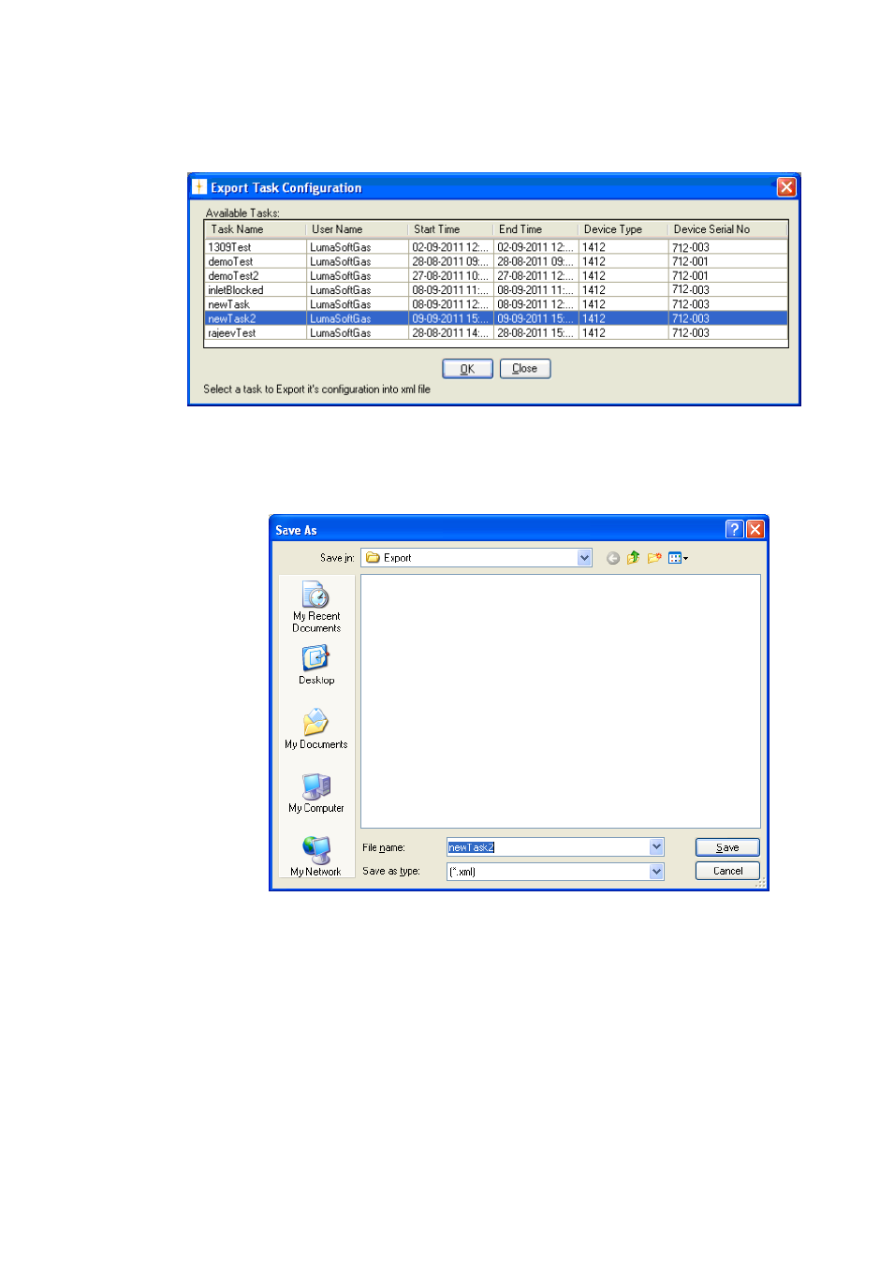Select the demoTest2 task row

click(x=496, y=275)
